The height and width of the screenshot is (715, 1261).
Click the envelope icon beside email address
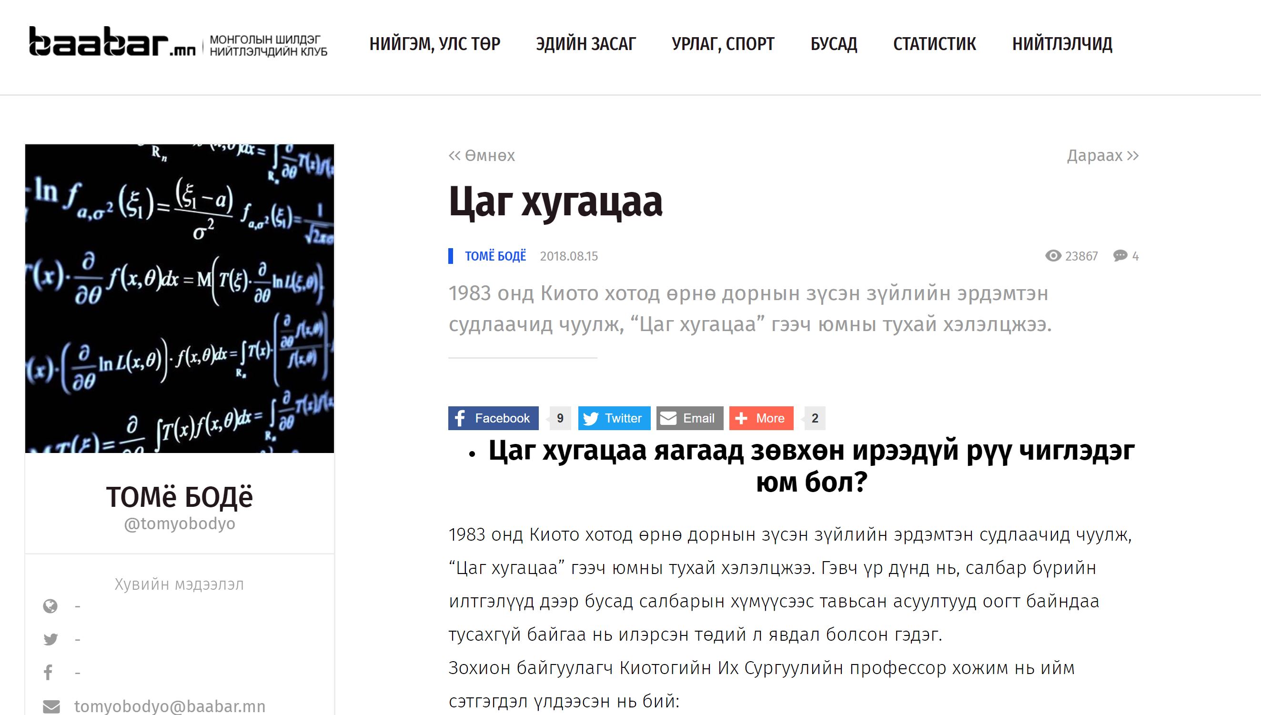tap(51, 706)
